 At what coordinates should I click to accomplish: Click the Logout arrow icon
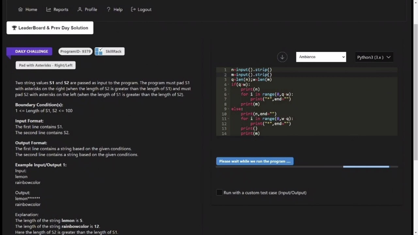coord(133,9)
